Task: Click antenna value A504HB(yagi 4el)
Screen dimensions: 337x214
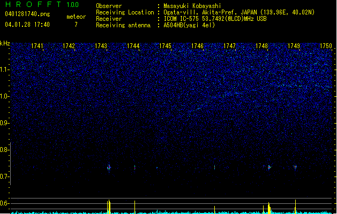Action: [189, 25]
